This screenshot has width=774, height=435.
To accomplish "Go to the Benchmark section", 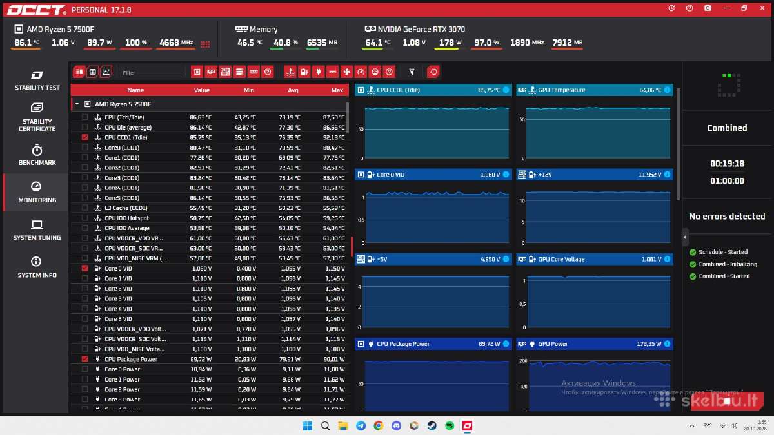I will point(37,155).
